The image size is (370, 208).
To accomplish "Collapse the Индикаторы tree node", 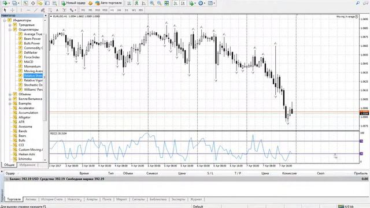I will click(x=4, y=21).
